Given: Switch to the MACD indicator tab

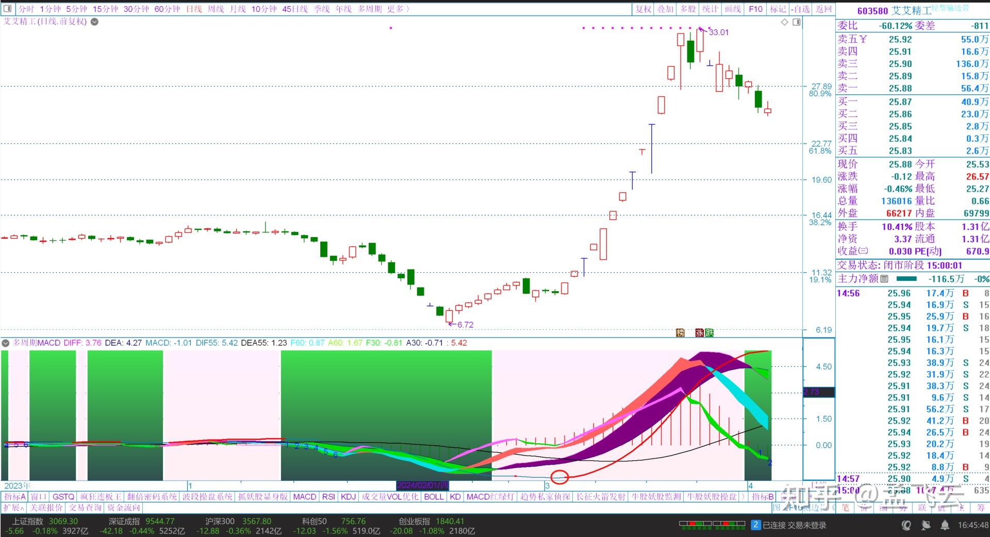Looking at the screenshot, I should 304,497.
